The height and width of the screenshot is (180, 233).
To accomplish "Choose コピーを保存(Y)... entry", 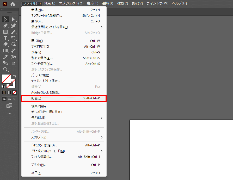I will pos(64,64).
